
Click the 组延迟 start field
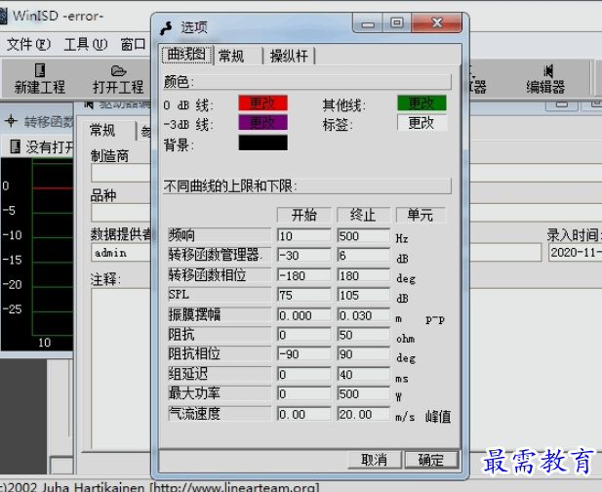click(303, 374)
